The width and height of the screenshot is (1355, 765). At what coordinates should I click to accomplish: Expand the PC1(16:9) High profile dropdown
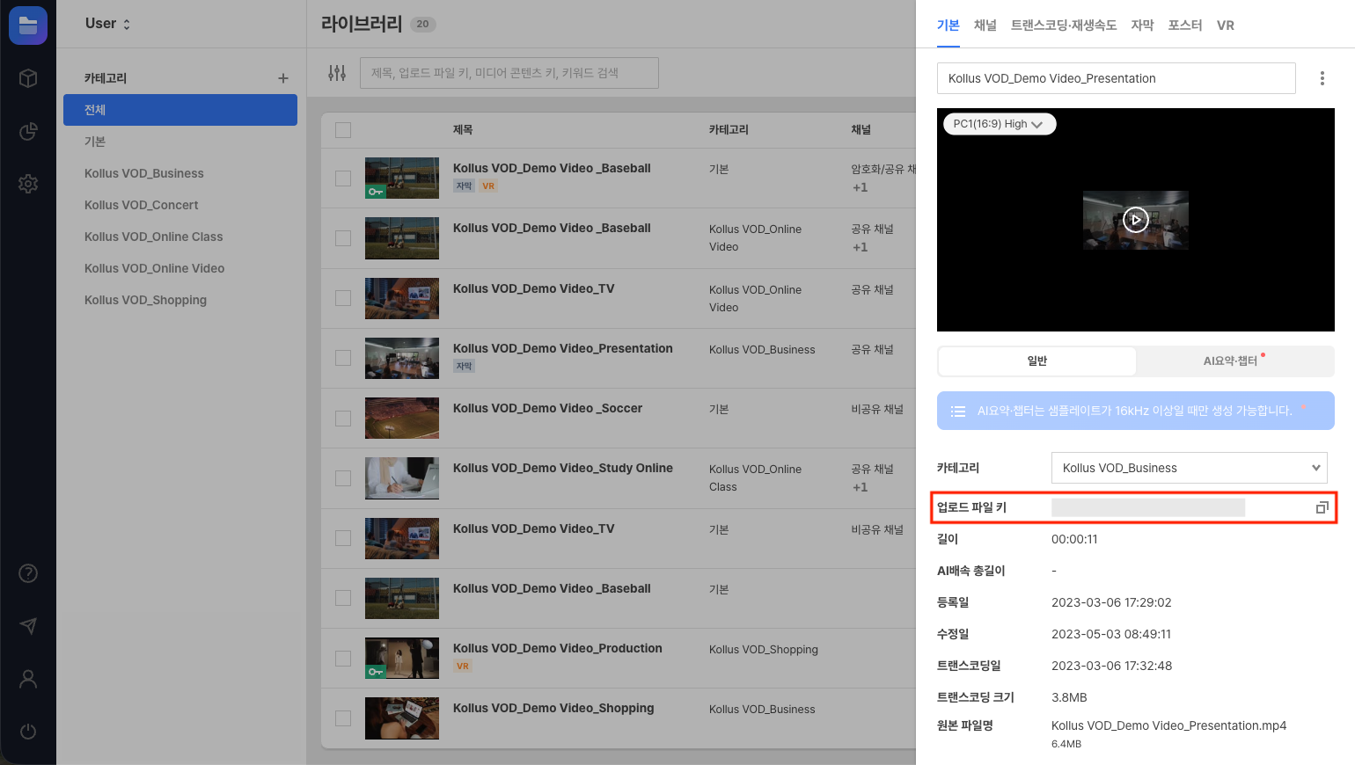[999, 124]
